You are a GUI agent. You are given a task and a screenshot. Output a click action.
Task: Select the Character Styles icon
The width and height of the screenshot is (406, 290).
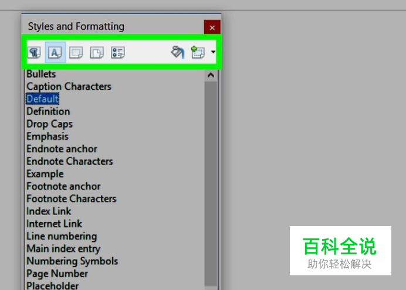(55, 52)
